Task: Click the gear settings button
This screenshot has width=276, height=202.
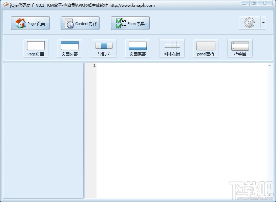Action: coord(250,23)
